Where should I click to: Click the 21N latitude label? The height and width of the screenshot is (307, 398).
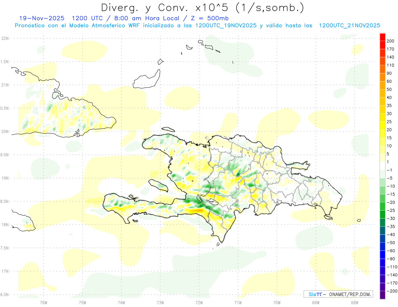click(5, 85)
